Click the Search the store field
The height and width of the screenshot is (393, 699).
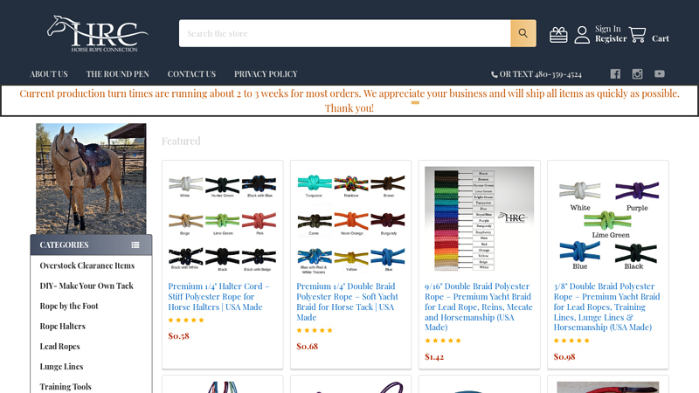coord(344,33)
